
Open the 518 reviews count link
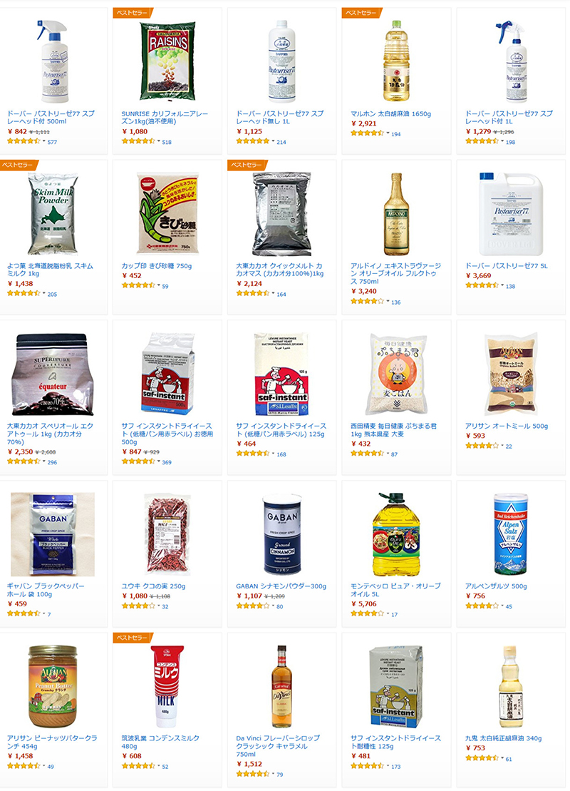[x=167, y=142]
